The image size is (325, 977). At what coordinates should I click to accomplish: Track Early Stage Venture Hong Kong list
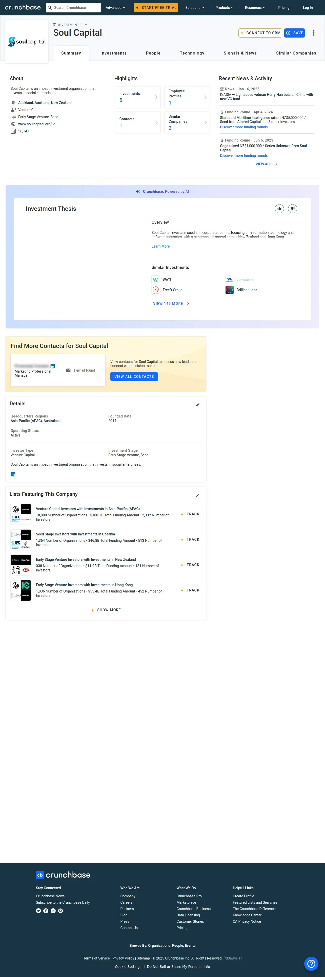point(190,590)
